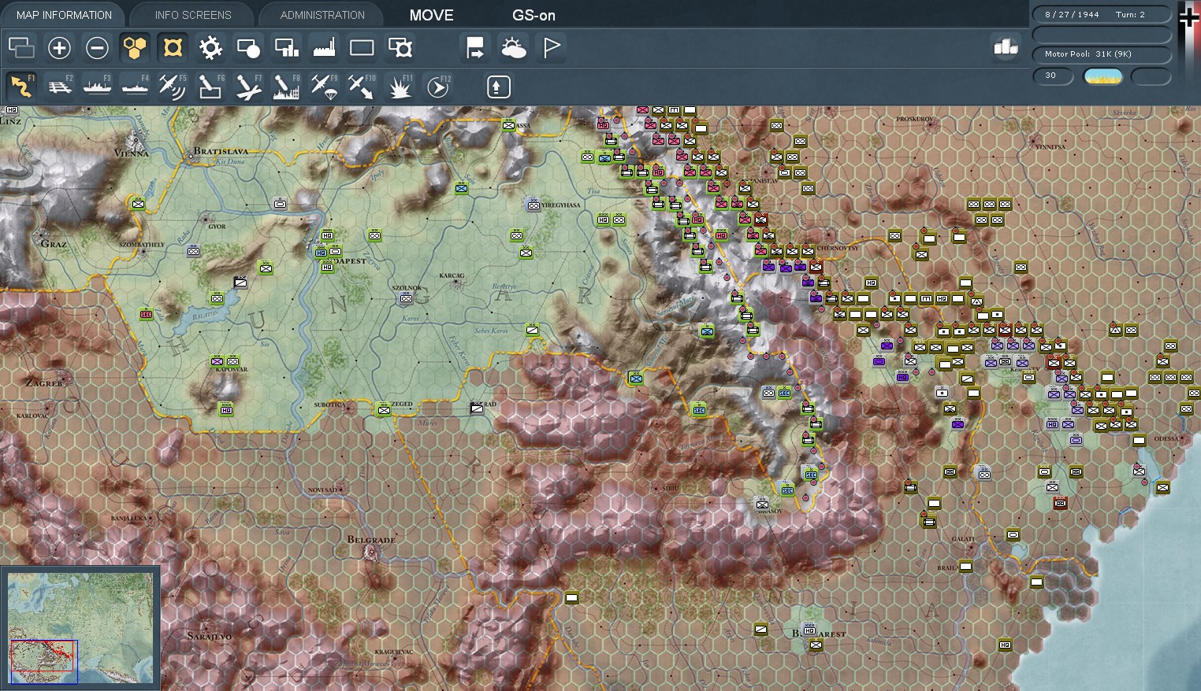
Task: Select F3 naval transport ship icon
Action: [x=97, y=87]
